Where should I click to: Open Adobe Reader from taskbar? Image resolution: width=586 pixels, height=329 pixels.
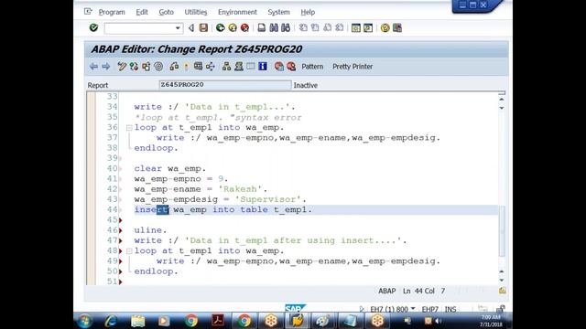click(218, 321)
